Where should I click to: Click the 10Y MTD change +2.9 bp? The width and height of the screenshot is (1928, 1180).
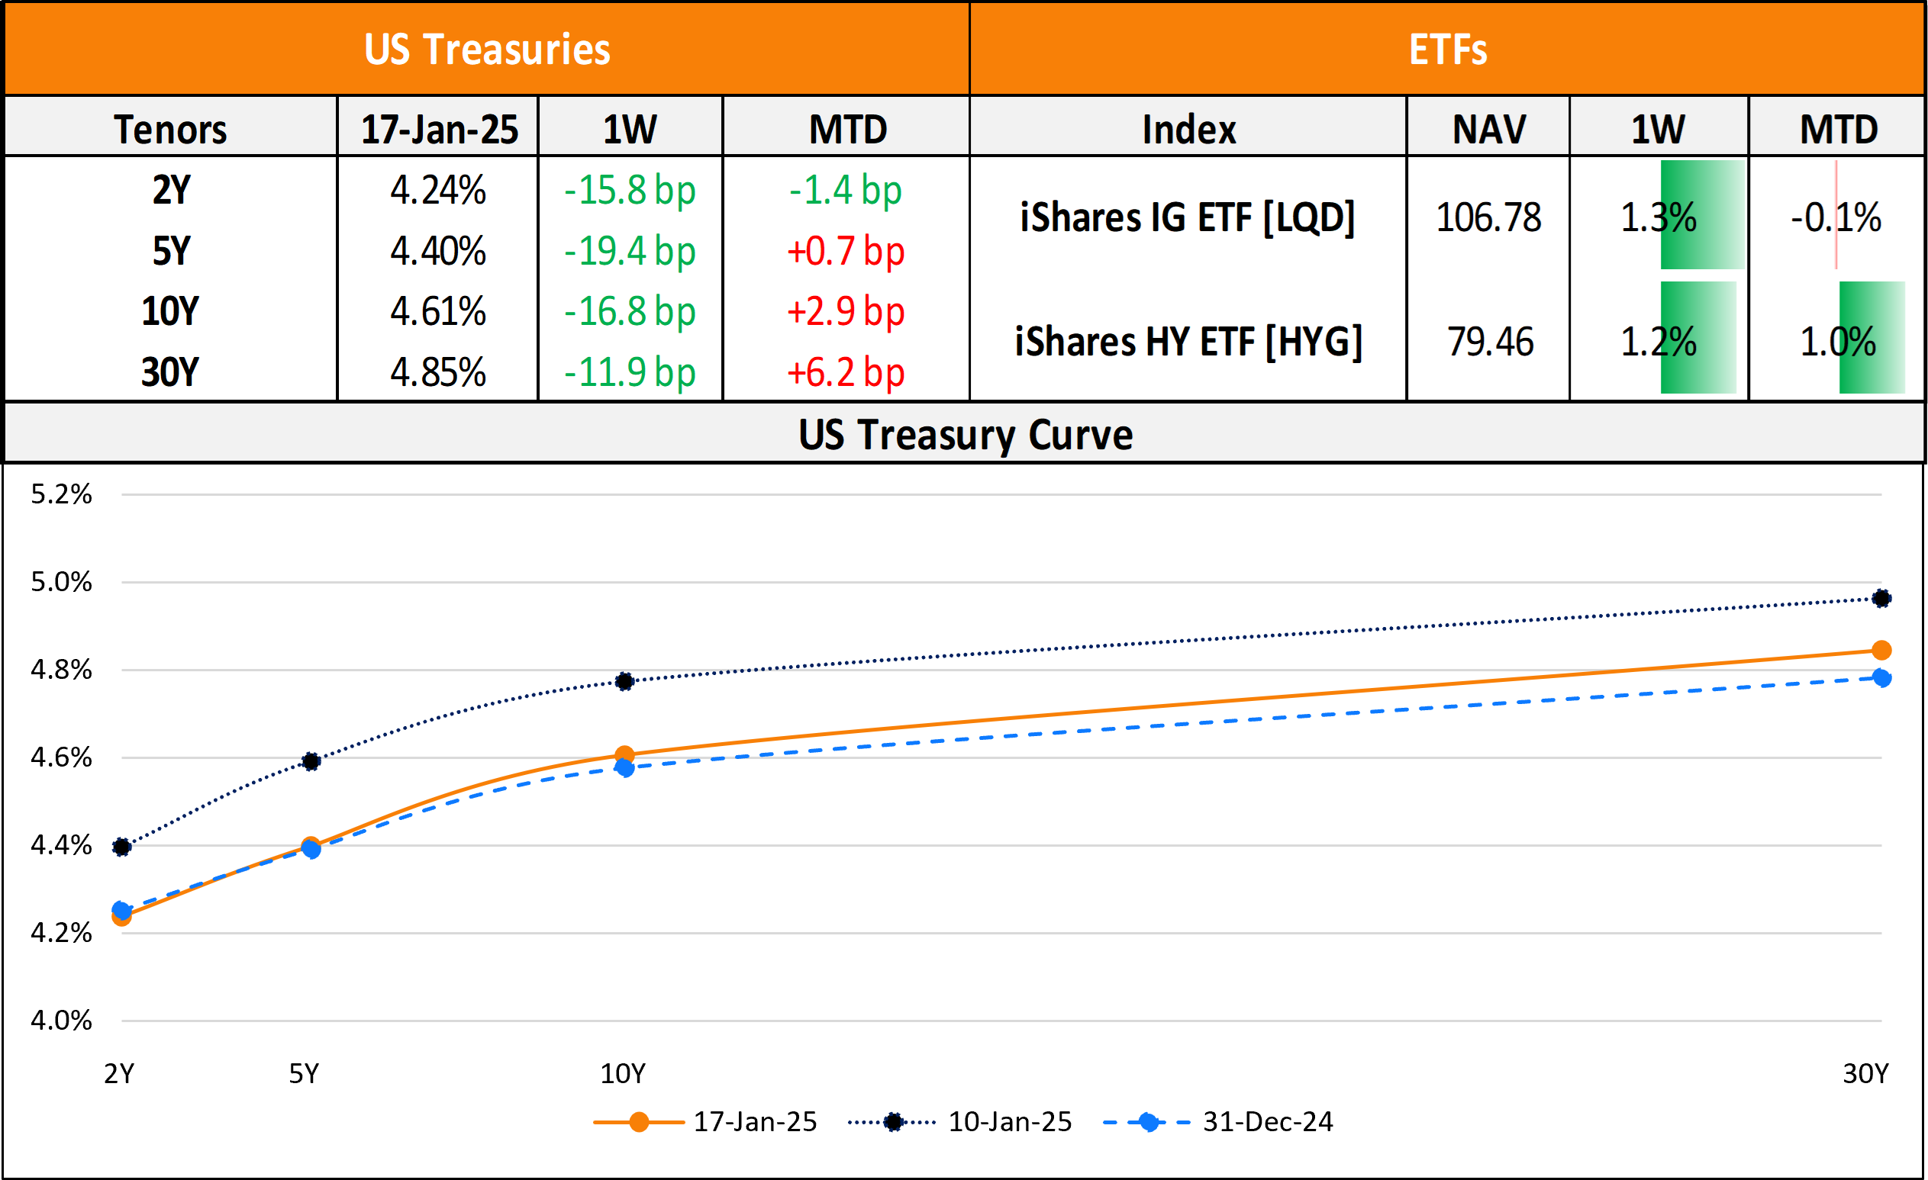tap(845, 311)
